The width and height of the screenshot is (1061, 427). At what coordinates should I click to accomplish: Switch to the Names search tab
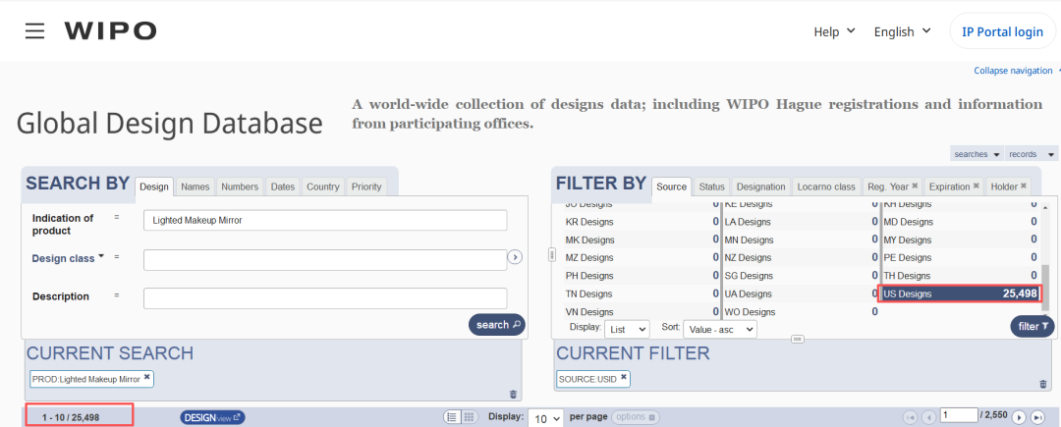point(195,187)
